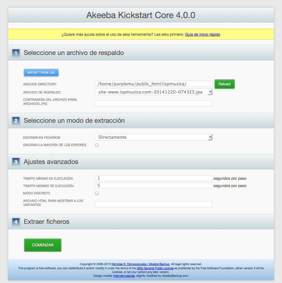Click the Tiempo máximo de ejecución field
Viewport: 282px width, 283px height.
(153, 185)
